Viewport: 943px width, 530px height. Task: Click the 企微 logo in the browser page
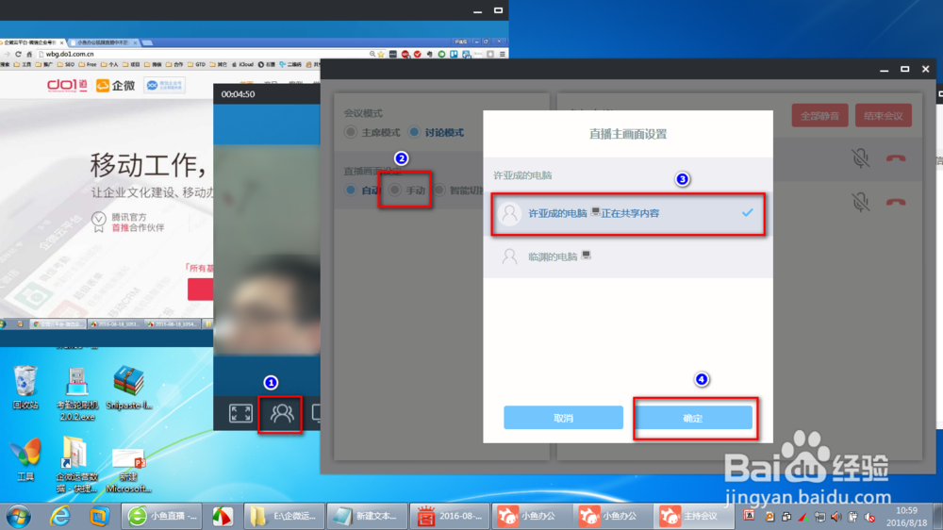(x=115, y=86)
